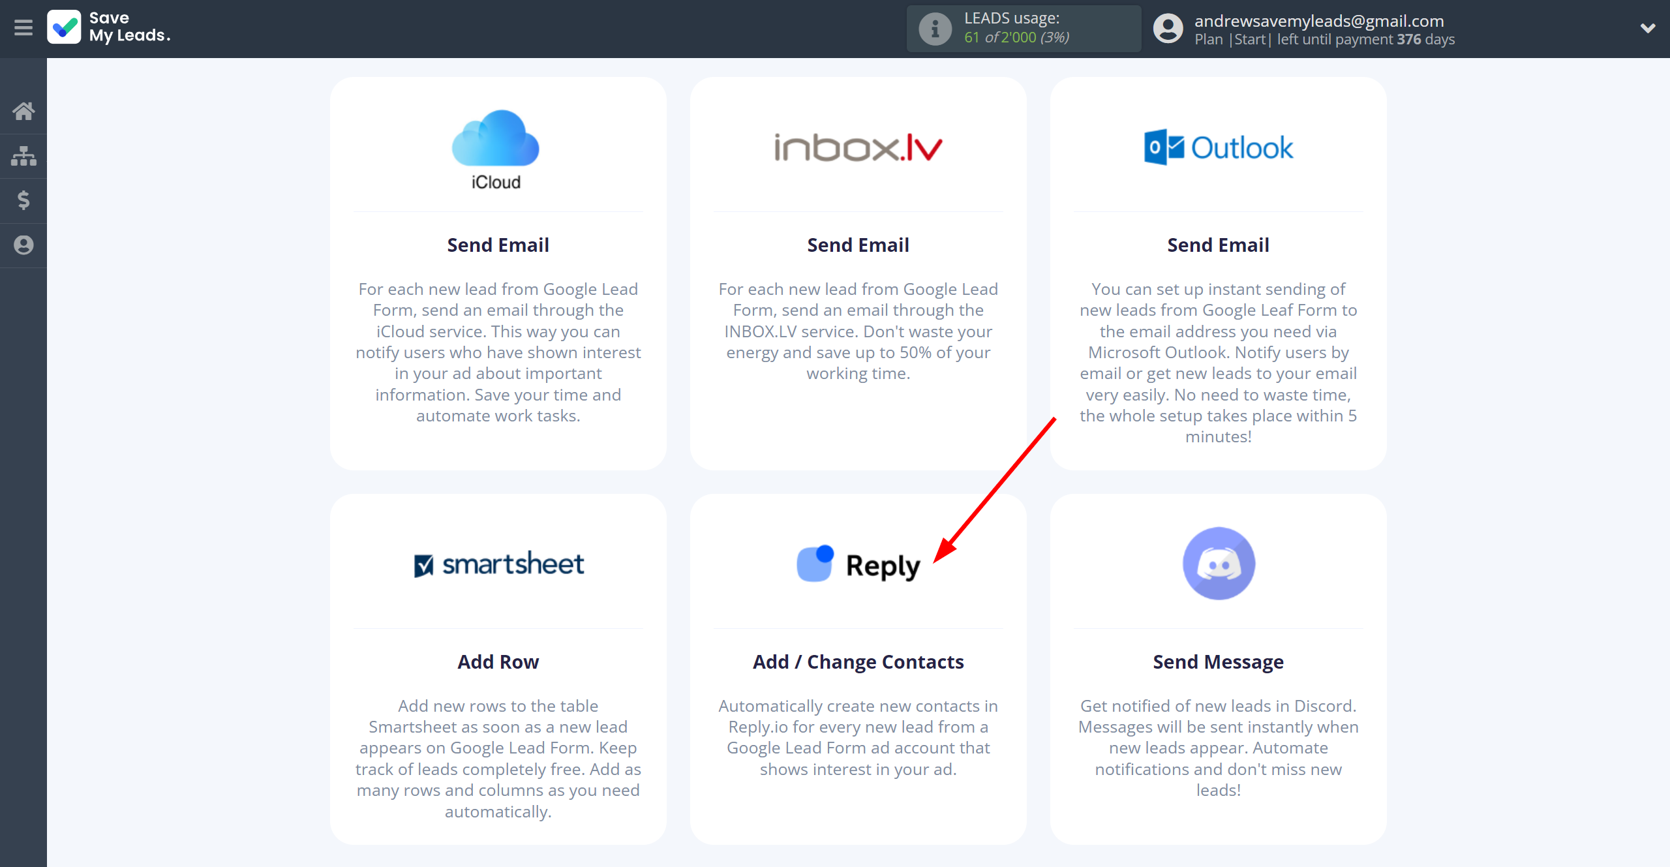Click the Smartsheet description text
The image size is (1670, 867).
click(498, 759)
